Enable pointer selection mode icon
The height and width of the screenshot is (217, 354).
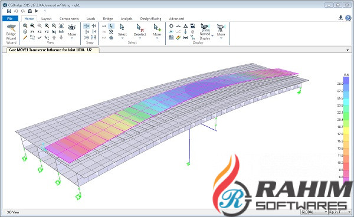(x=111, y=26)
